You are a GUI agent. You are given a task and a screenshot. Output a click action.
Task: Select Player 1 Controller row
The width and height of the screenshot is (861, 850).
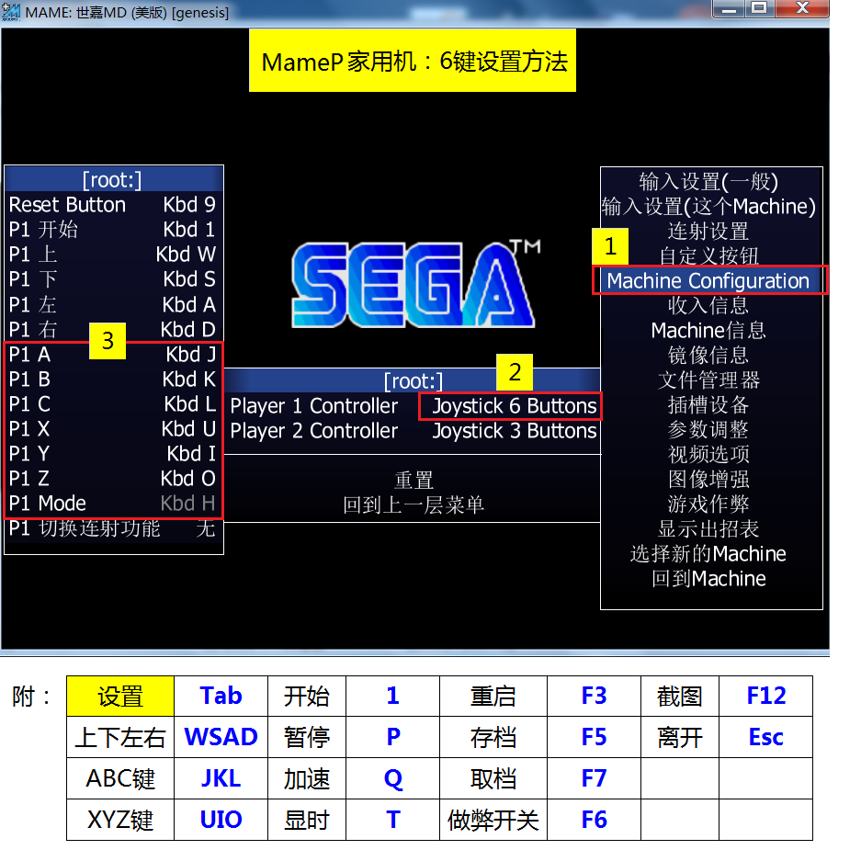[413, 406]
